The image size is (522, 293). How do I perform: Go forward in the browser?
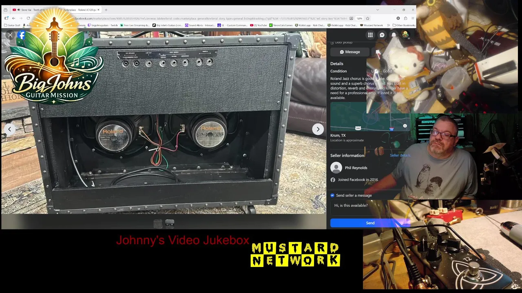pyautogui.click(x=21, y=18)
